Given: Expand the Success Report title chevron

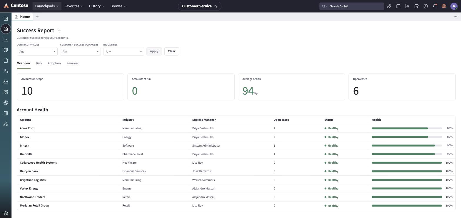Looking at the screenshot, I should (59, 31).
